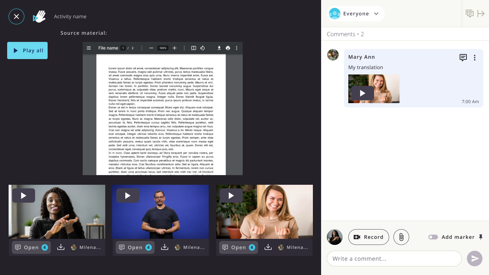Open more options on Mary Ann's comment

click(x=475, y=58)
